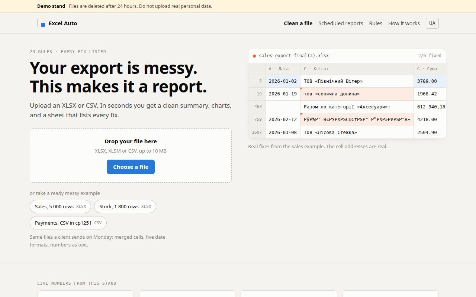Click the A · Дата column header
The width and height of the screenshot is (476, 297).
[x=283, y=69]
